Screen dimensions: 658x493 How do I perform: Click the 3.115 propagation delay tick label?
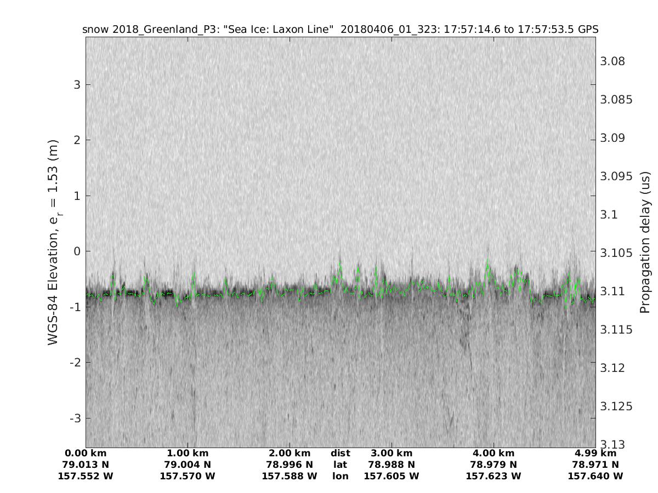pos(615,329)
